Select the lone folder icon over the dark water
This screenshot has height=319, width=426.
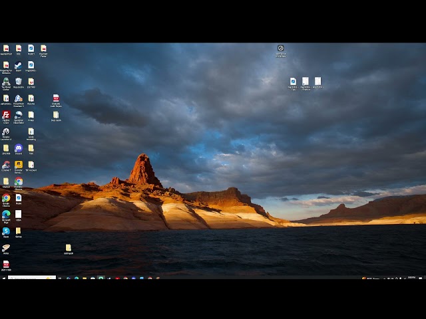tap(69, 249)
